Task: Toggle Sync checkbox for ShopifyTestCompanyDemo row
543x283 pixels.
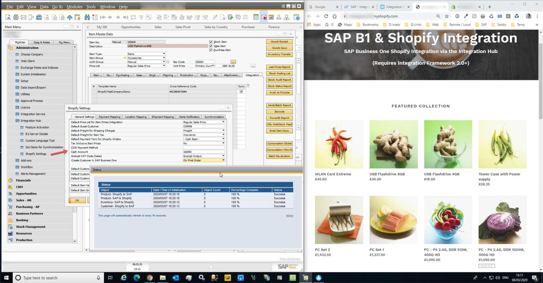Action: click(241, 91)
